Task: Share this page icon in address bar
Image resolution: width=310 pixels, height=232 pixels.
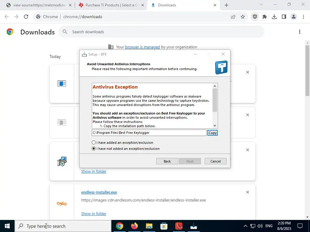Action: (233, 17)
